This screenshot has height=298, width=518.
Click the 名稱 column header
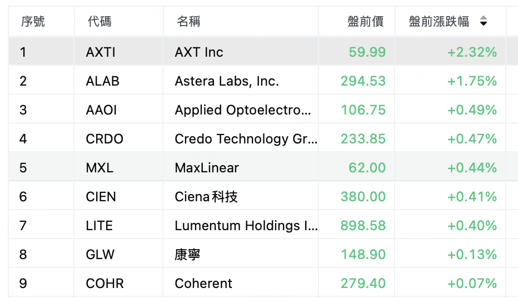pyautogui.click(x=188, y=22)
